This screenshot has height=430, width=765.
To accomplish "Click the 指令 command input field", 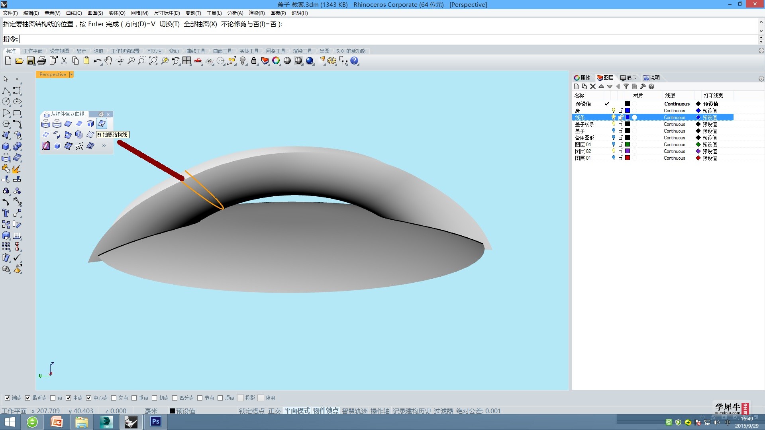I will (388, 39).
